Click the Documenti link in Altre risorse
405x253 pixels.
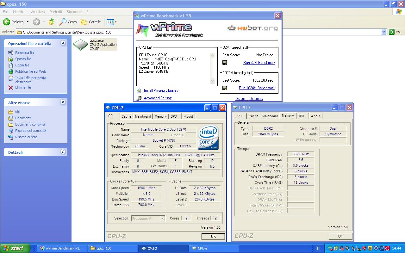point(23,118)
